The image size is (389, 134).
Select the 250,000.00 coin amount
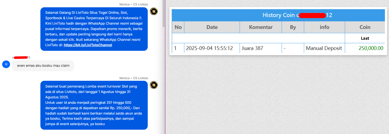[371, 48]
